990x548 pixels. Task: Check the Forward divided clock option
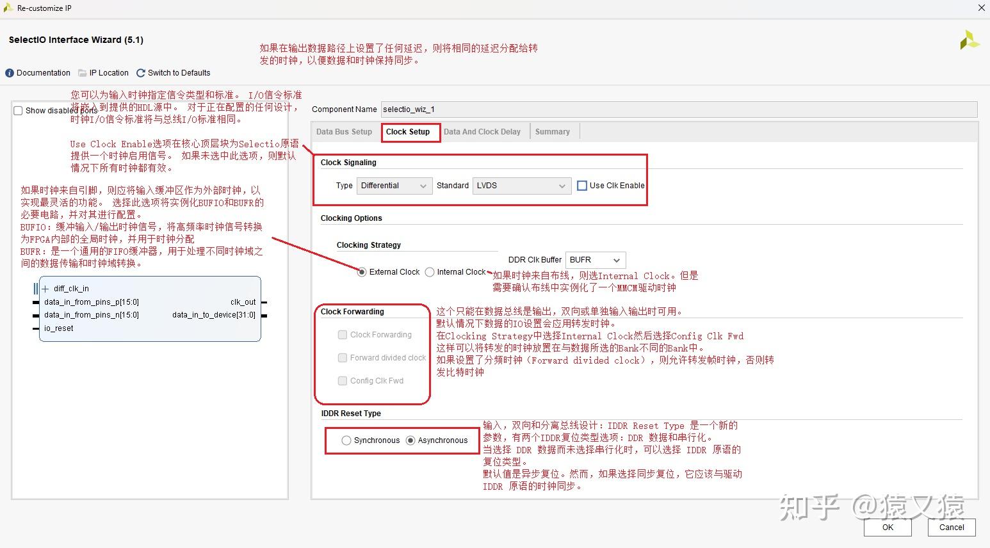(343, 357)
